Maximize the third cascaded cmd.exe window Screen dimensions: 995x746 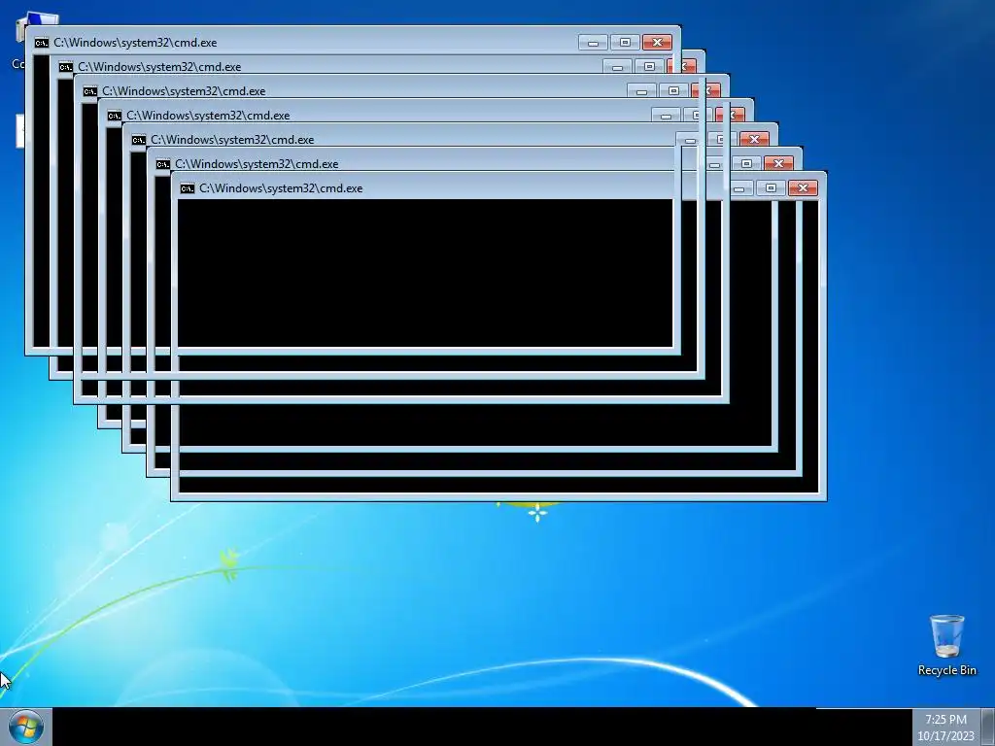[x=674, y=90]
